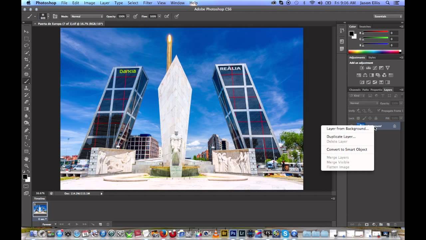Select the Eyedropper tool

(x=27, y=67)
